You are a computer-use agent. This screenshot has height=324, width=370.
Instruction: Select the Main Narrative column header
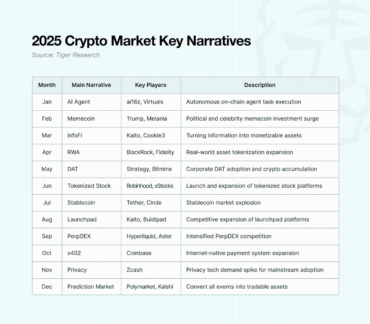tap(92, 85)
